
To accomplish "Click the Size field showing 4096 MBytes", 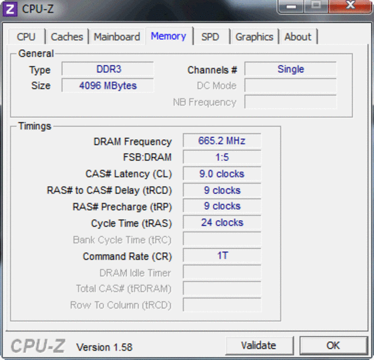I will [107, 85].
